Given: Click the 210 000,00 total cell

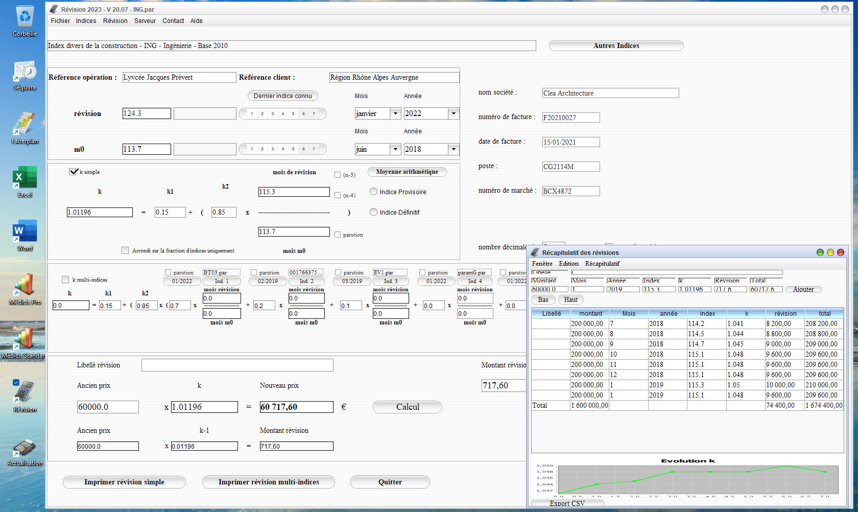Looking at the screenshot, I should (824, 385).
